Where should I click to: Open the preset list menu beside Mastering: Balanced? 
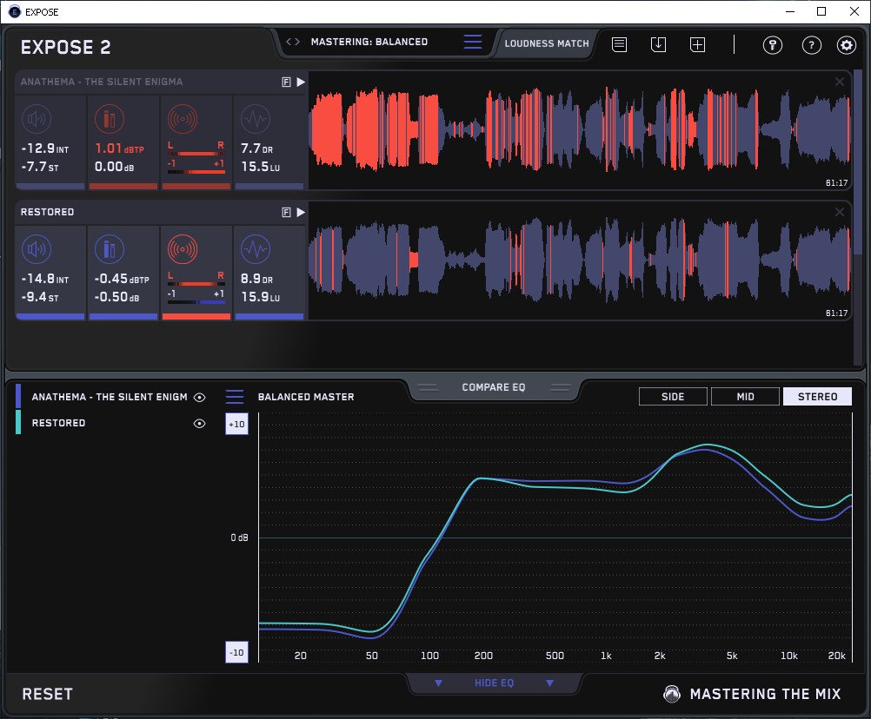tap(472, 42)
